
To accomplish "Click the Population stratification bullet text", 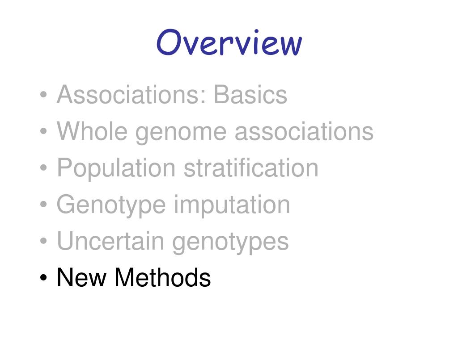I will [x=187, y=168].
